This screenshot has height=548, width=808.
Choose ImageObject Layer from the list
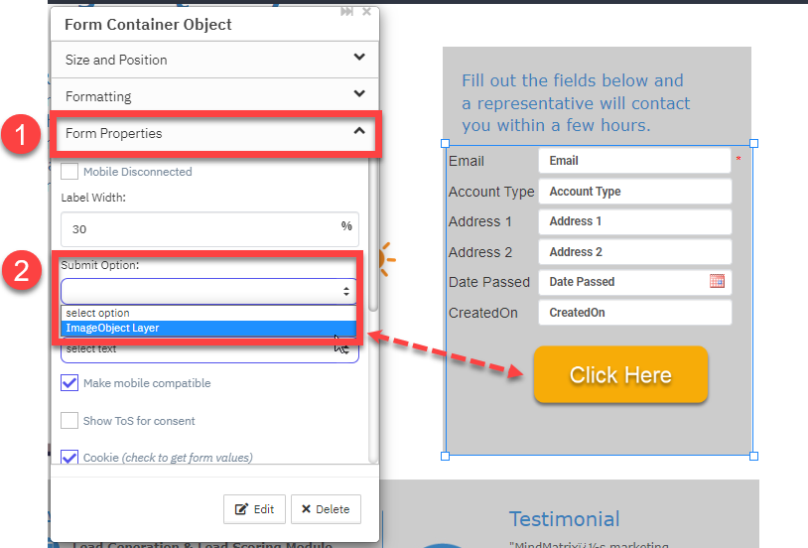(x=208, y=328)
